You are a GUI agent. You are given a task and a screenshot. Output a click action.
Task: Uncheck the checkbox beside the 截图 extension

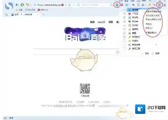124,33
